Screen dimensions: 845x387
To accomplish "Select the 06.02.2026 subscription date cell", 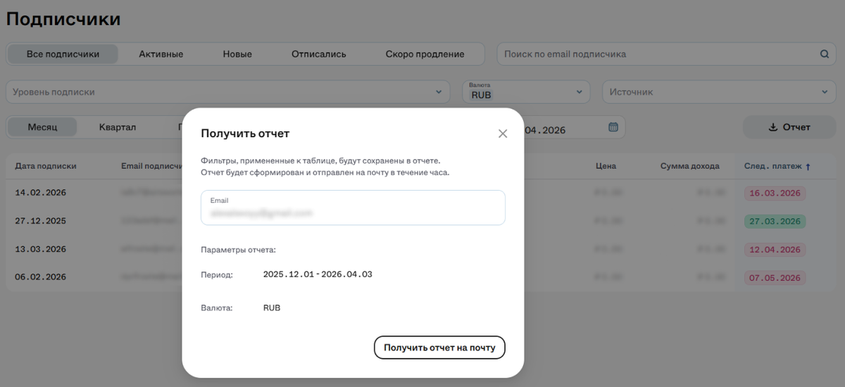I will (40, 277).
